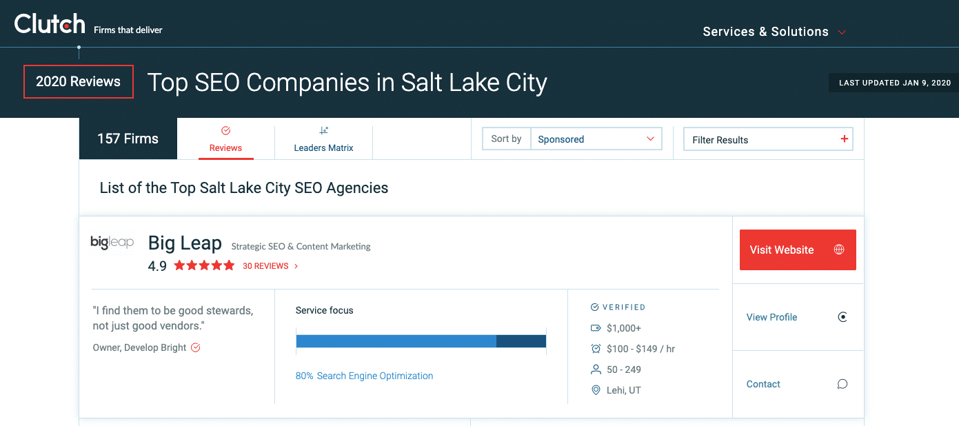Click the List of the Top Salt Lake City SEO Agencies heading
This screenshot has height=426, width=959.
pos(244,187)
